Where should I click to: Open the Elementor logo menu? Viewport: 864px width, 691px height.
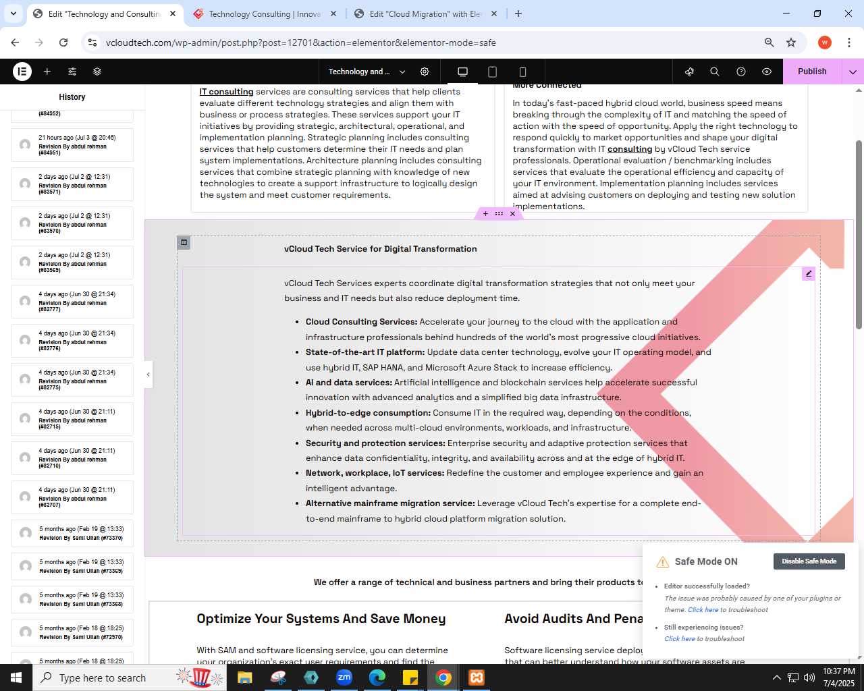(x=22, y=72)
